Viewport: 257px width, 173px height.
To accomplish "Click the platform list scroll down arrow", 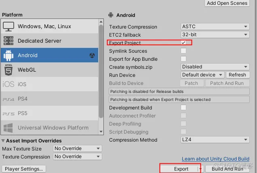I will pos(101,132).
